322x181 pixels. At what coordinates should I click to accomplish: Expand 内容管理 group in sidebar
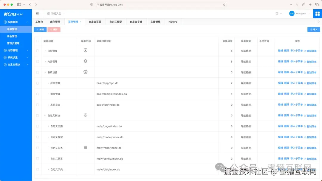pos(27,50)
